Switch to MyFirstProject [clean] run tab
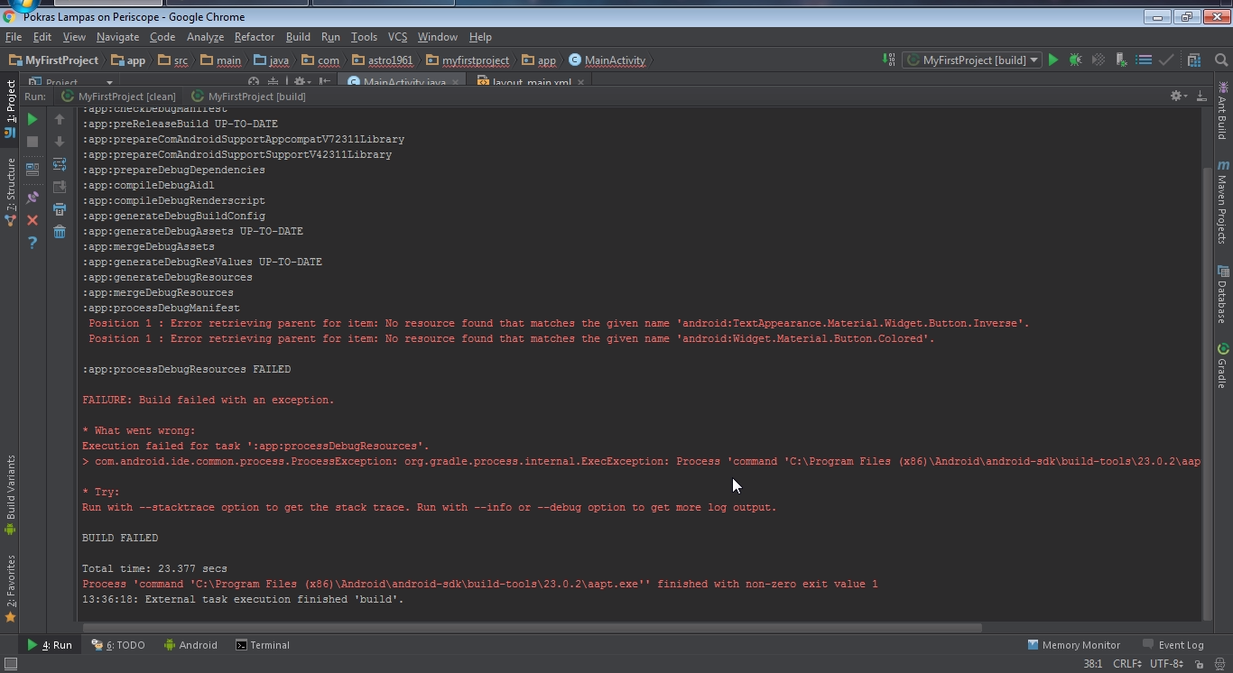 [x=118, y=97]
